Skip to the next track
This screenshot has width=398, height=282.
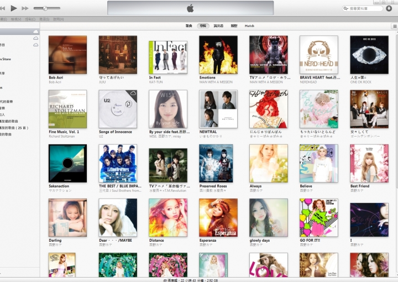(25, 8)
